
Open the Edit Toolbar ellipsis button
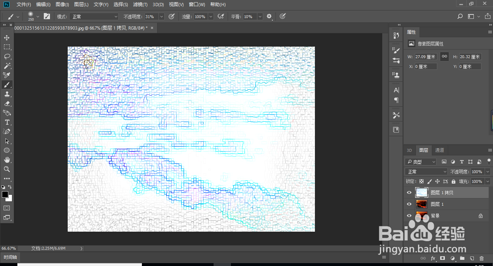7,179
